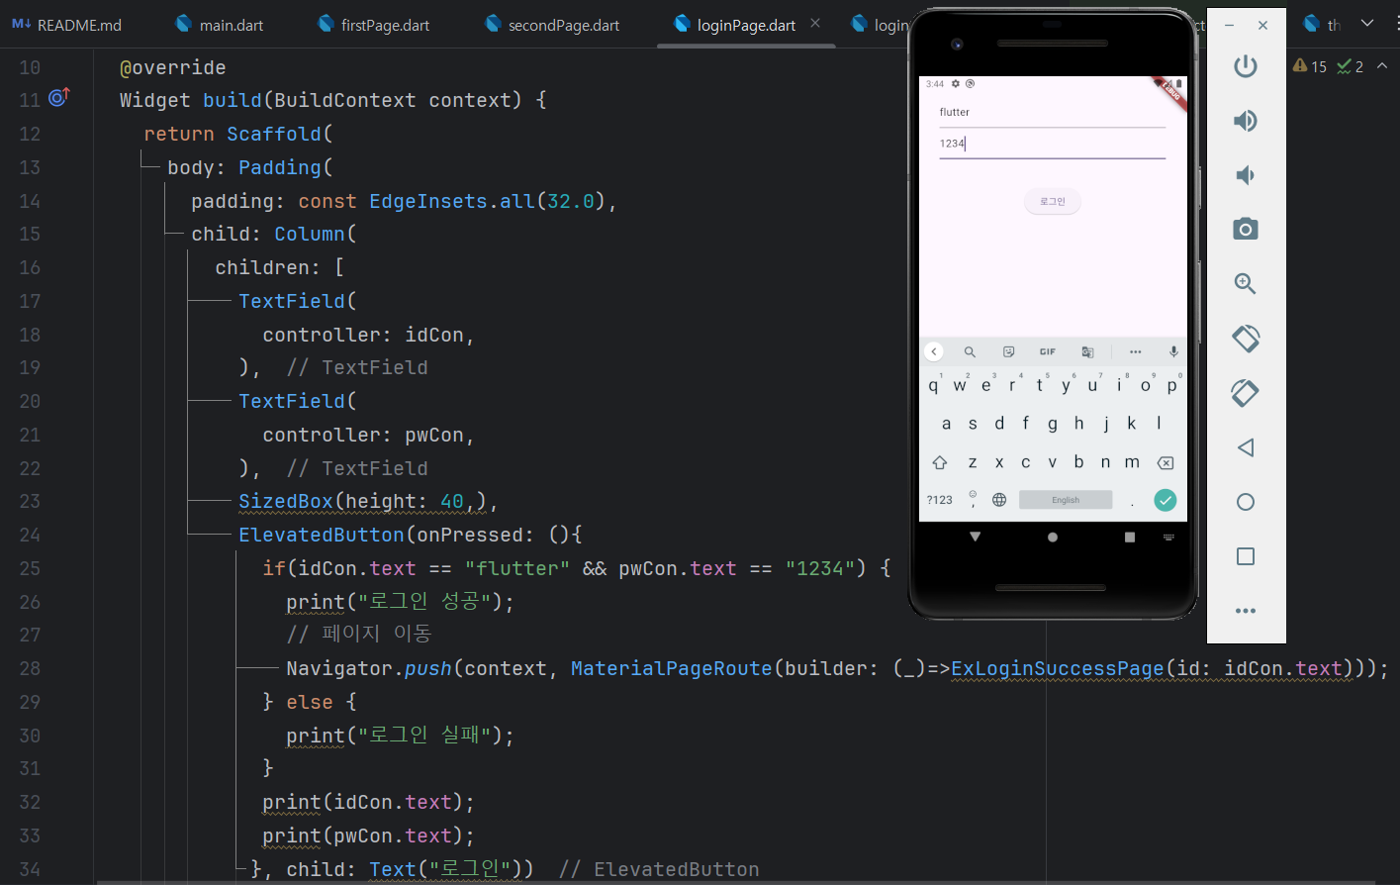
Task: Tap the password field containing 1234
Action: tap(1053, 145)
